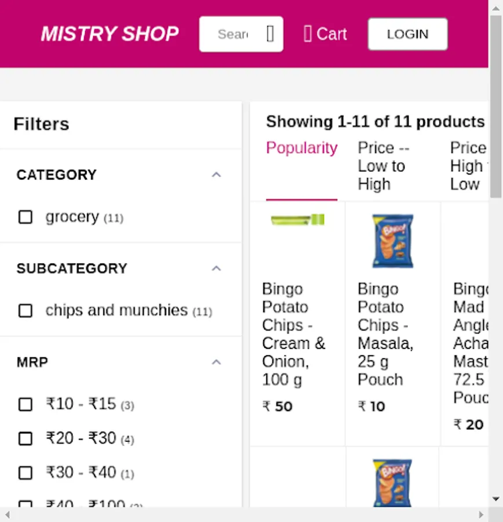Collapse the CATEGORY filter section
Screen dimensions: 503x522
click(x=216, y=175)
